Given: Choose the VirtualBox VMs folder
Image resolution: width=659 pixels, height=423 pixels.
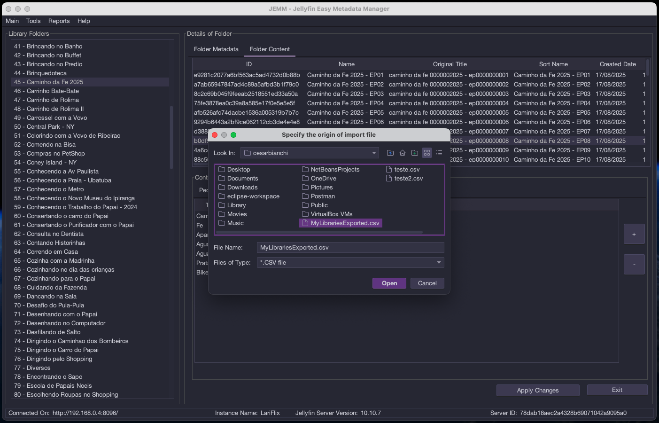Looking at the screenshot, I should pos(331,214).
